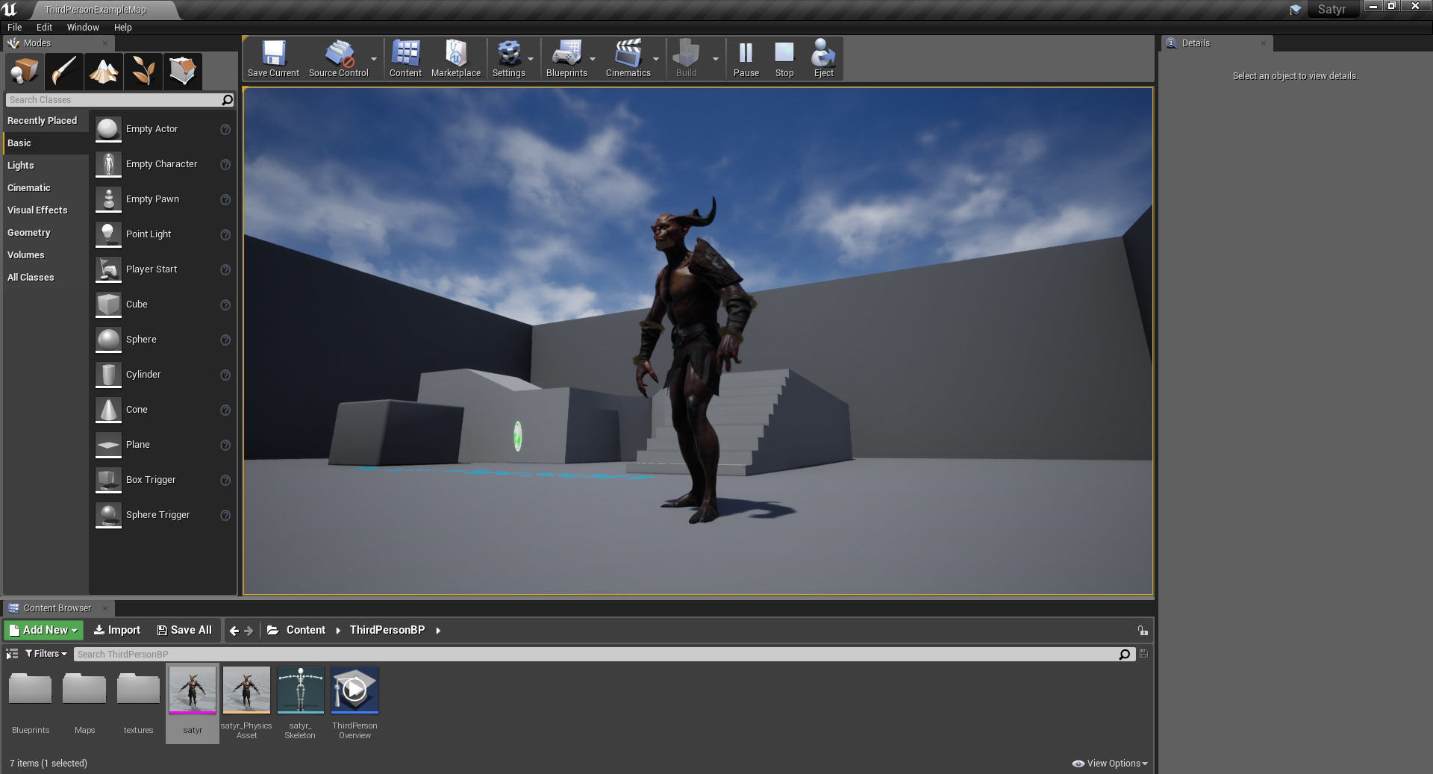The image size is (1433, 774).
Task: Click the Build toolbar icon
Action: click(686, 54)
